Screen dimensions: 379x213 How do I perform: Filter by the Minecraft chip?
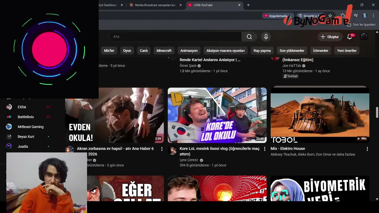(x=164, y=51)
